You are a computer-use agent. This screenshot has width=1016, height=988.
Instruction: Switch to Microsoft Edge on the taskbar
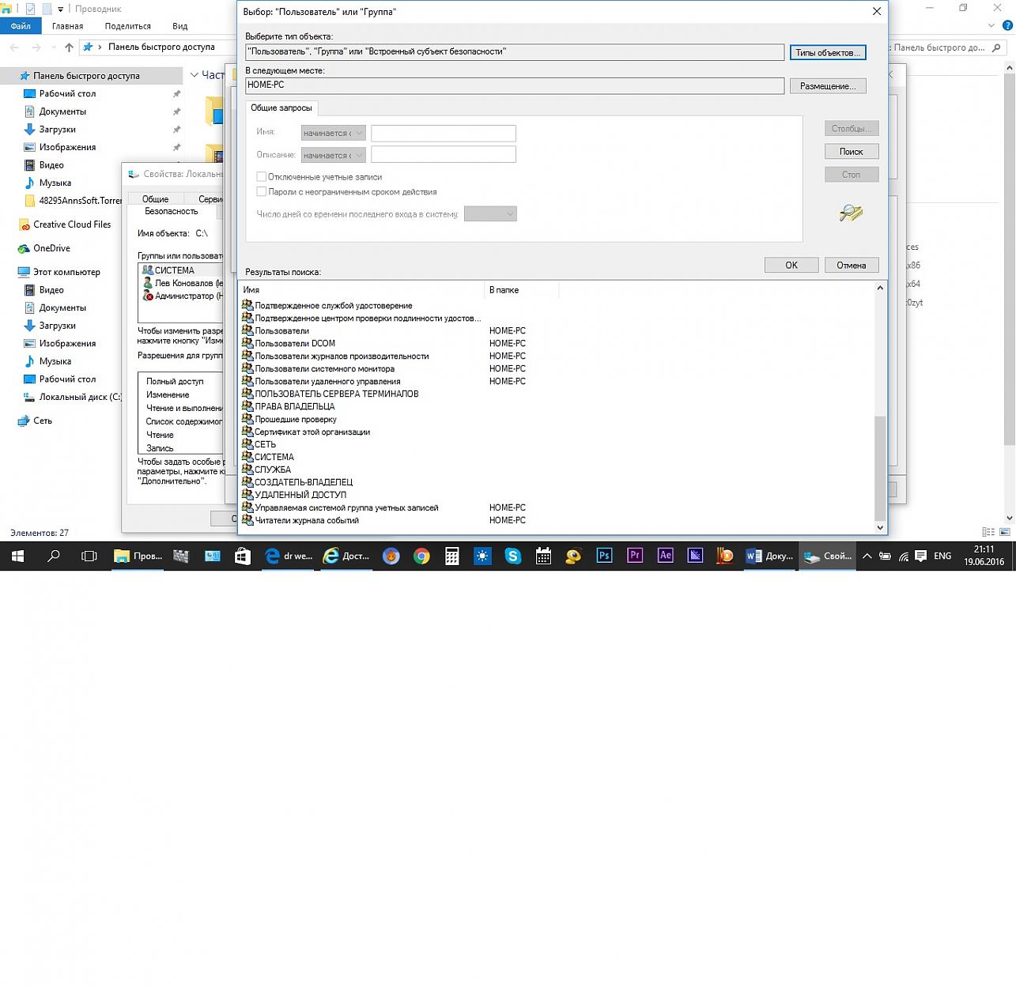click(x=289, y=556)
